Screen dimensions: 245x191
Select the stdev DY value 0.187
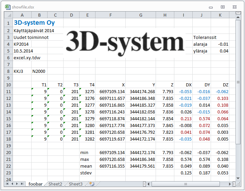[x=202, y=173]
